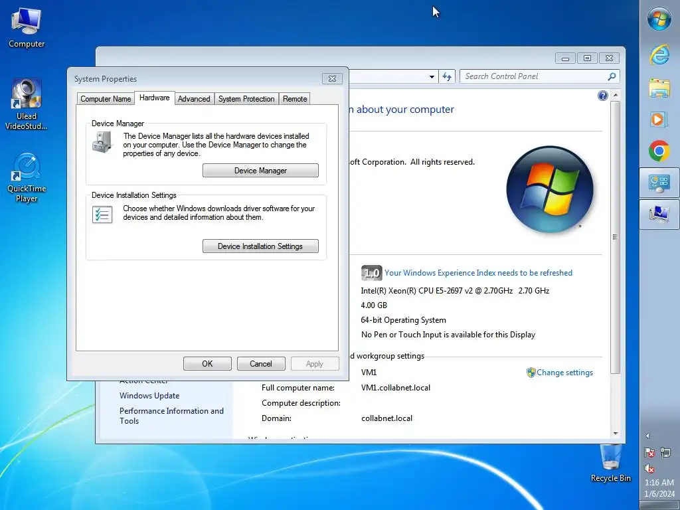Screen dimensions: 680x510
Task: Click the 64-bit Operating System text
Action: click(403, 320)
